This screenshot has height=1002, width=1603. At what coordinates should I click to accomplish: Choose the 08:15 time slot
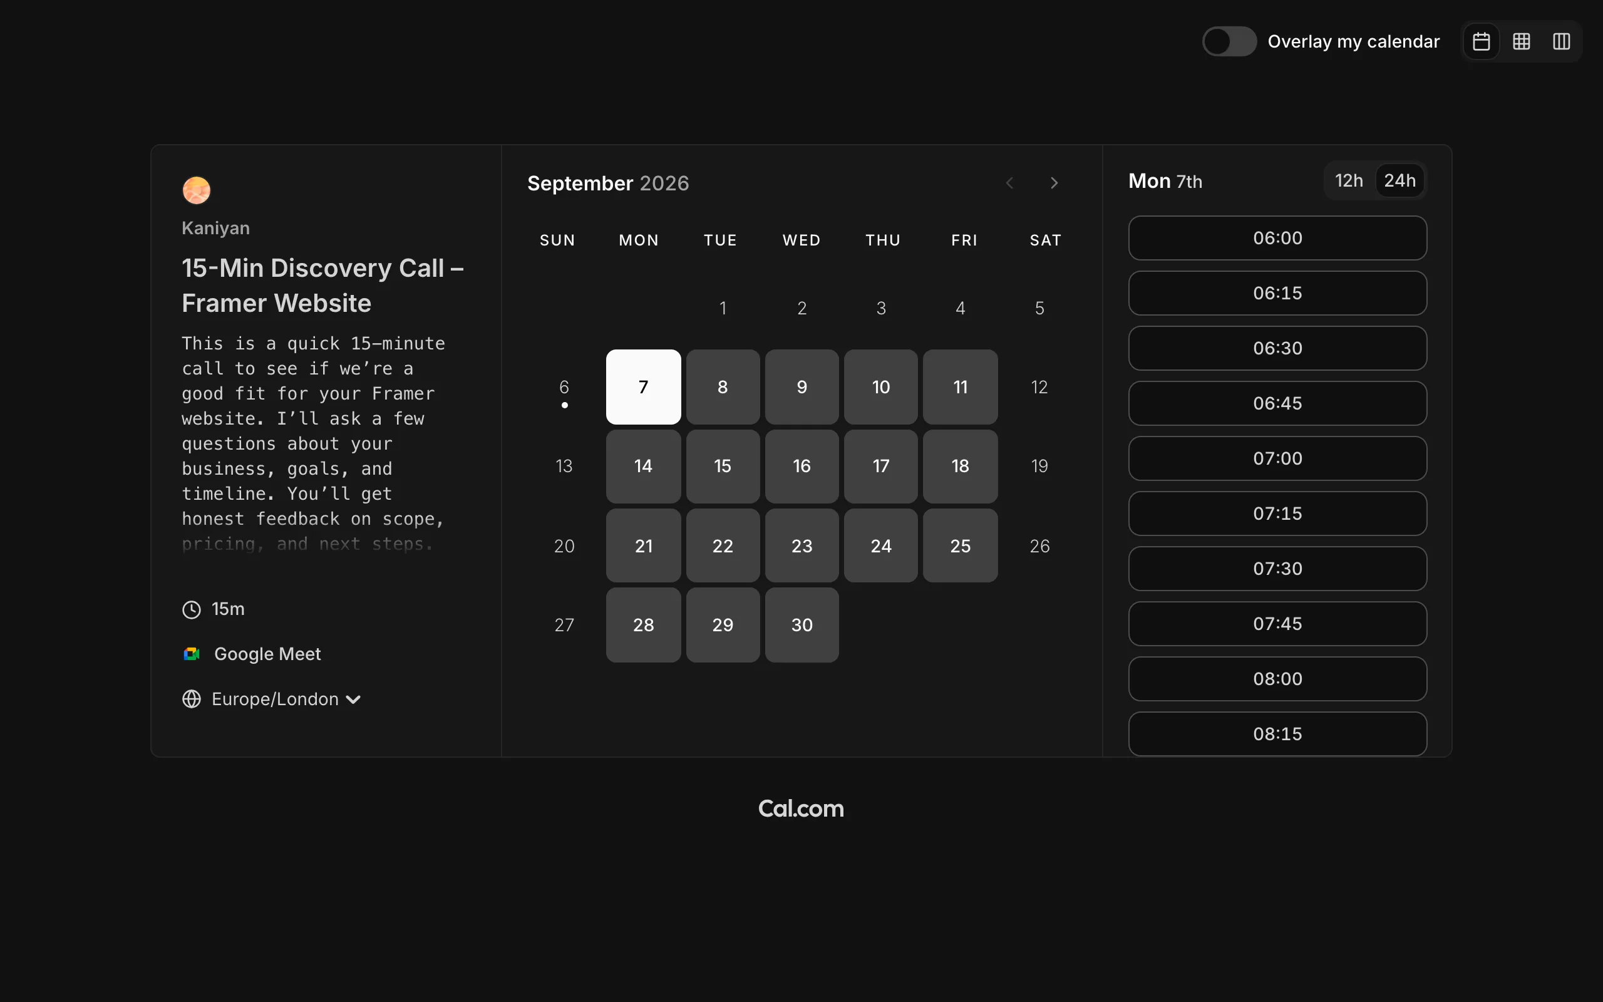(1277, 733)
